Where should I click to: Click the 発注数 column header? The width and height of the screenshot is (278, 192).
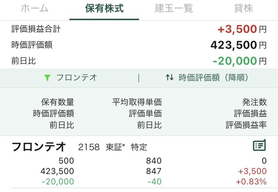(254, 102)
